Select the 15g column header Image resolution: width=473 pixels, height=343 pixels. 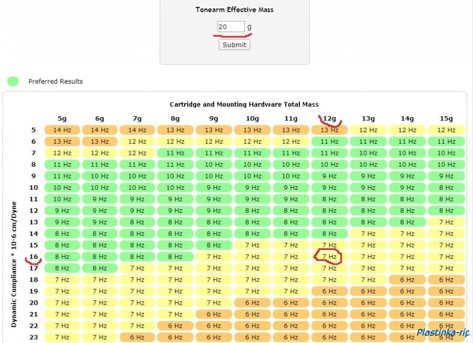pyautogui.click(x=446, y=119)
